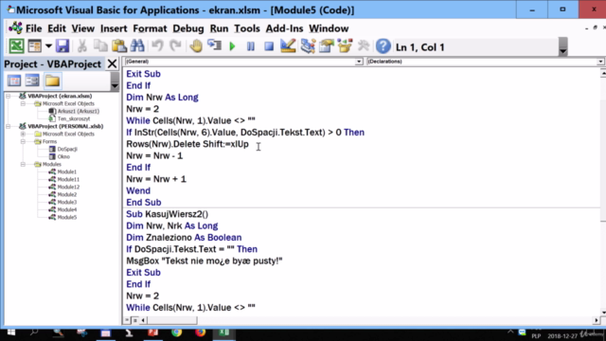Open the Debug menu
This screenshot has width=606, height=341.
coord(188,28)
